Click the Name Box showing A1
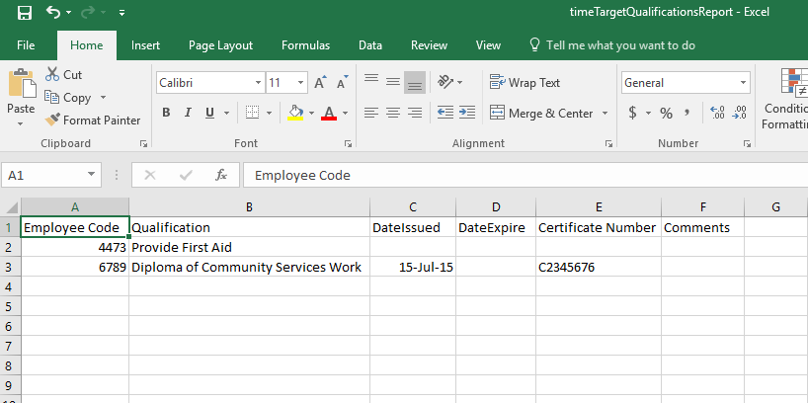 (49, 175)
